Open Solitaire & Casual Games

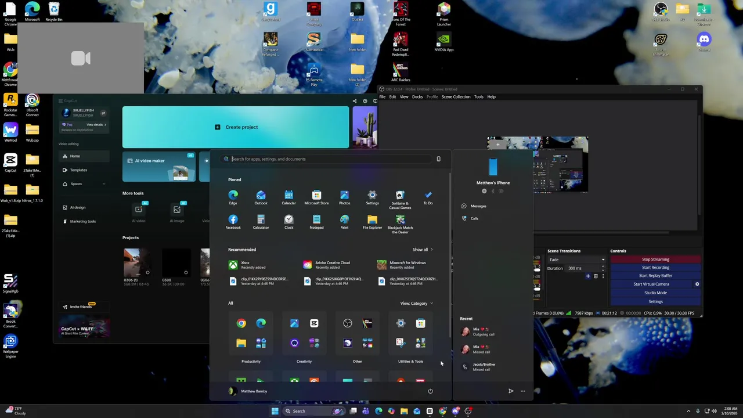click(400, 199)
